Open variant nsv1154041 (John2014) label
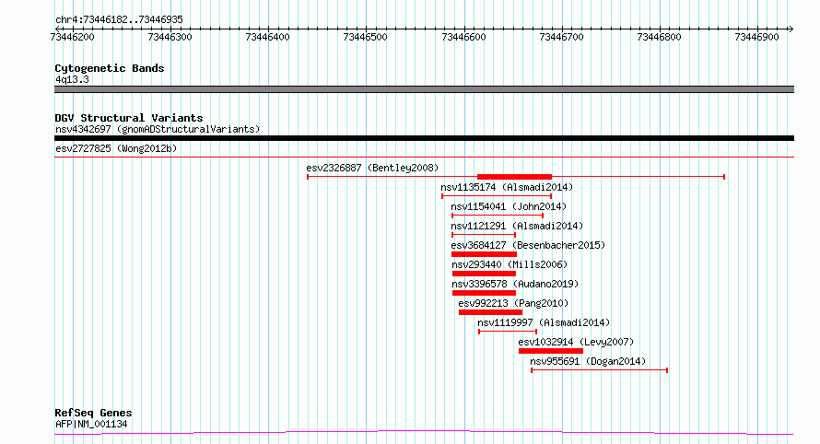This screenshot has height=444, width=820. (509, 206)
